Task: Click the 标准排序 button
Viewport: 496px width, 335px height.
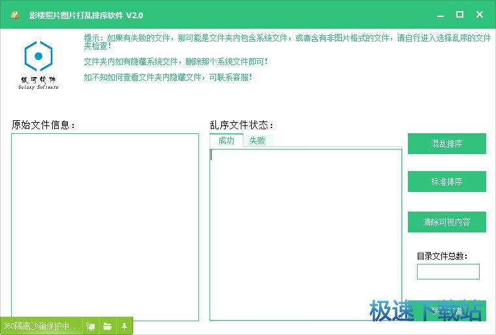Action: [x=446, y=182]
